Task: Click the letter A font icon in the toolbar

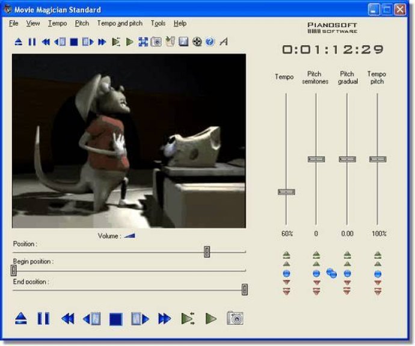Action: [224, 42]
